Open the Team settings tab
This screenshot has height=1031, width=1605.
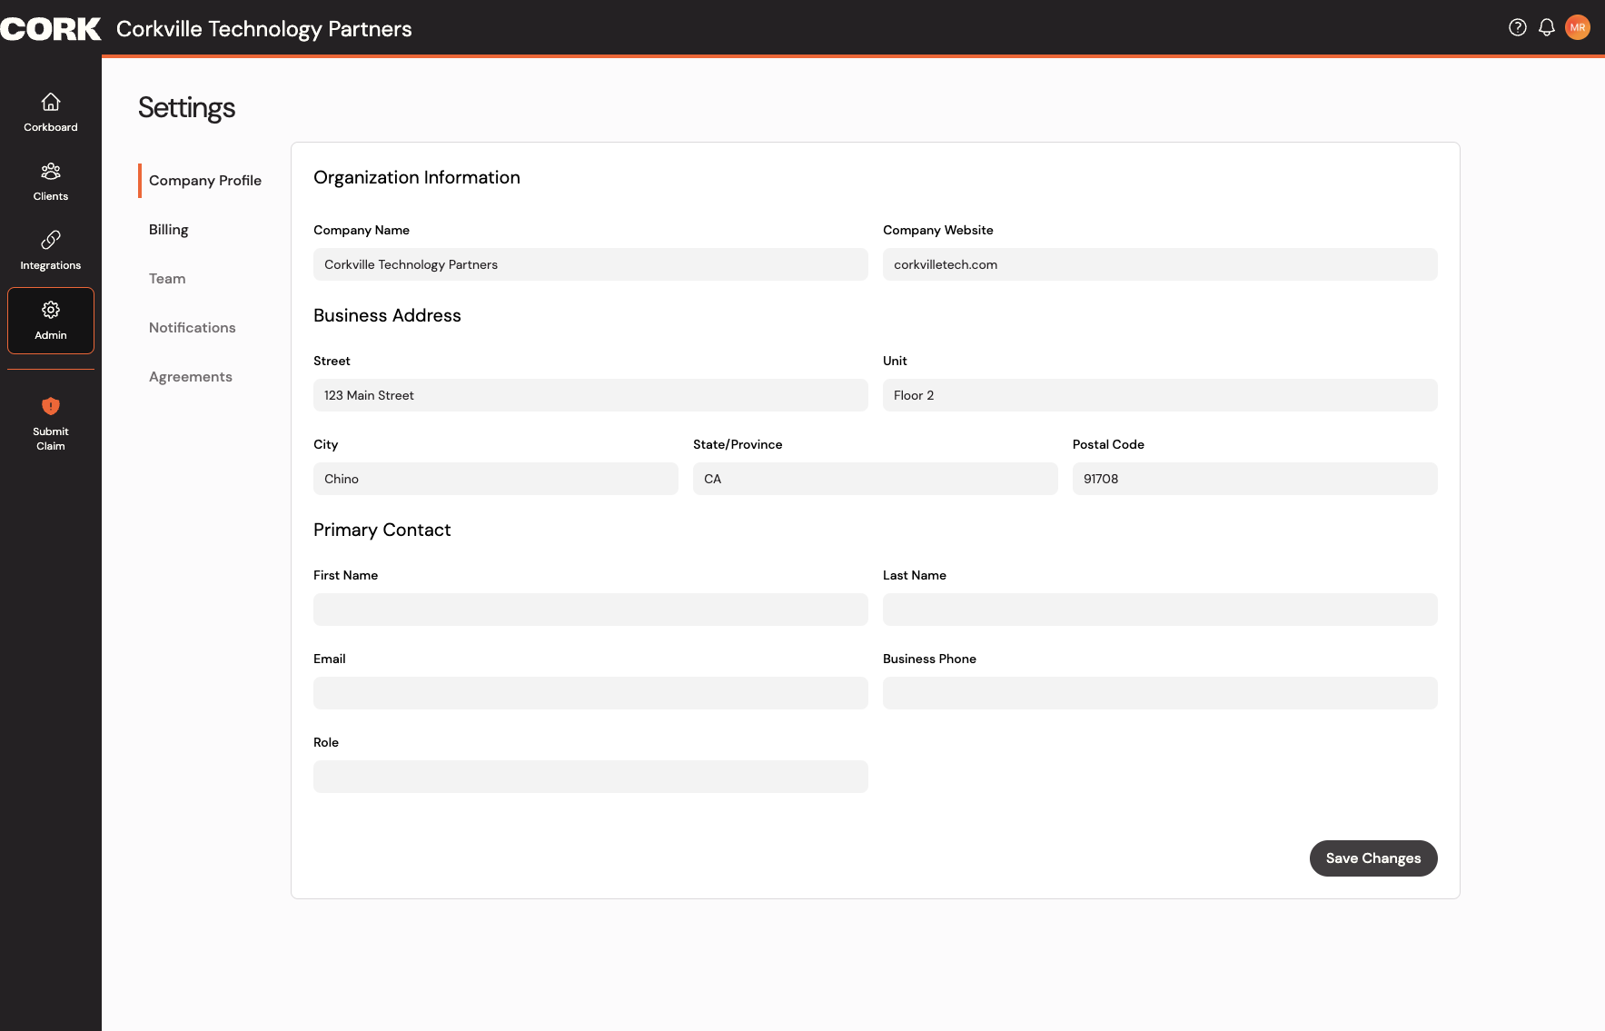(x=167, y=279)
